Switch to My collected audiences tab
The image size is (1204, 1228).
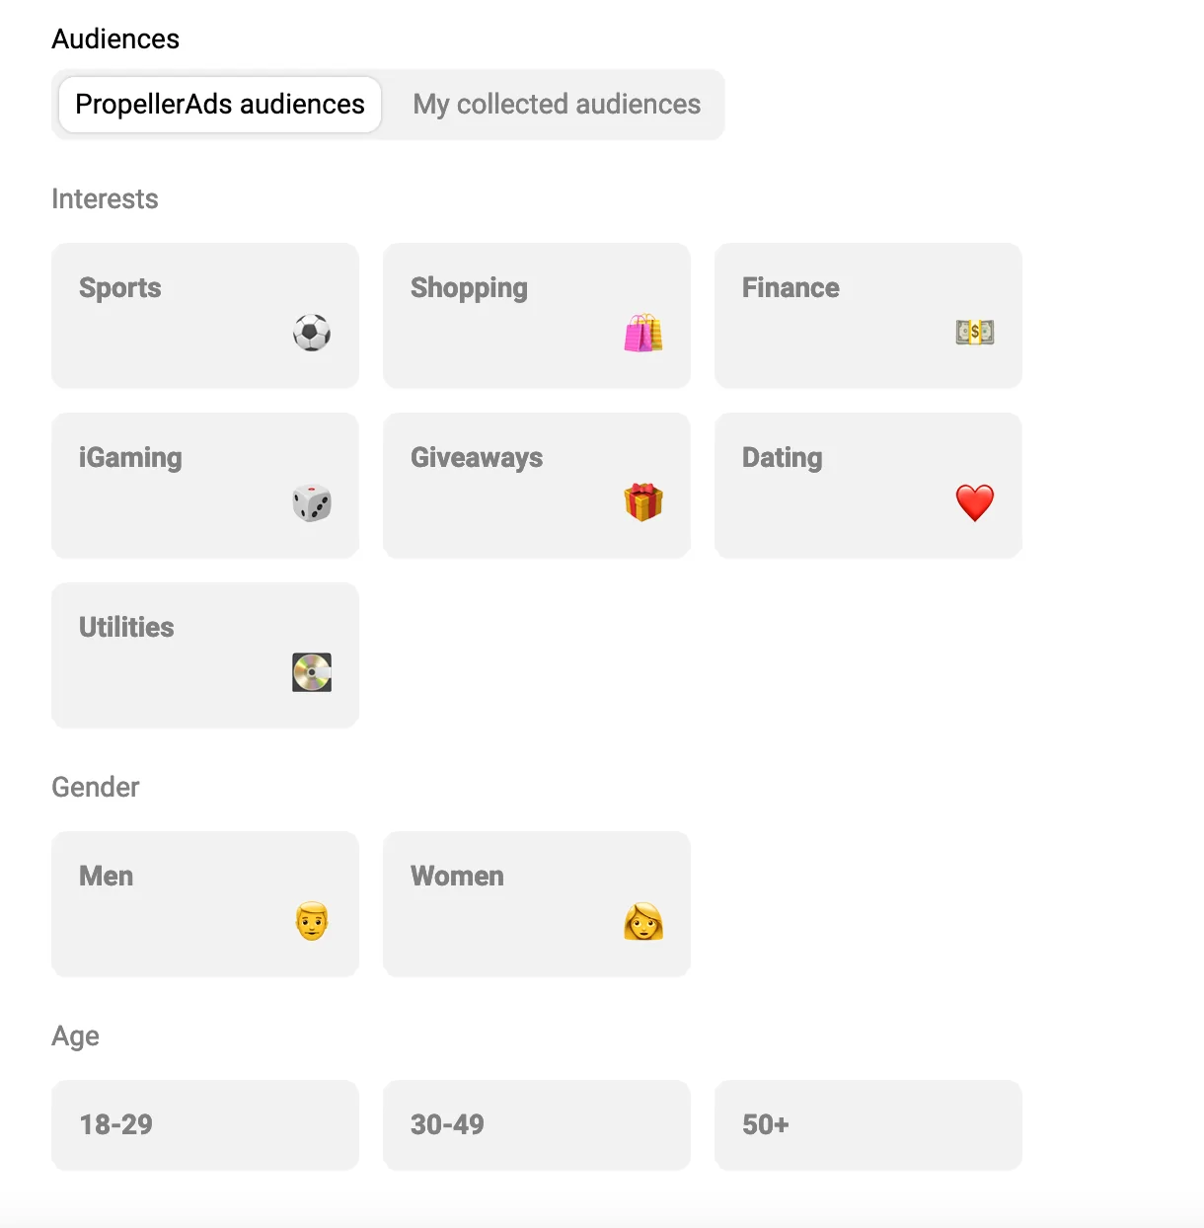556,104
